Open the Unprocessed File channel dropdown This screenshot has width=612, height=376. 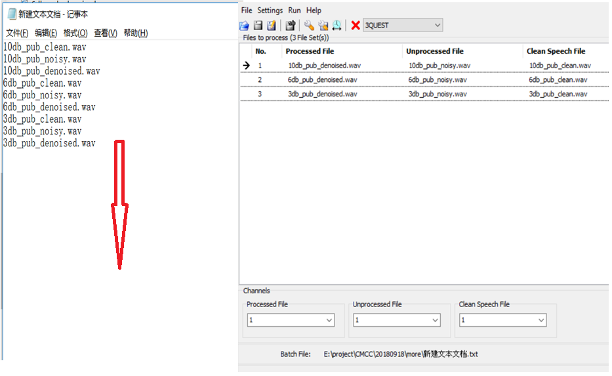[x=397, y=320]
